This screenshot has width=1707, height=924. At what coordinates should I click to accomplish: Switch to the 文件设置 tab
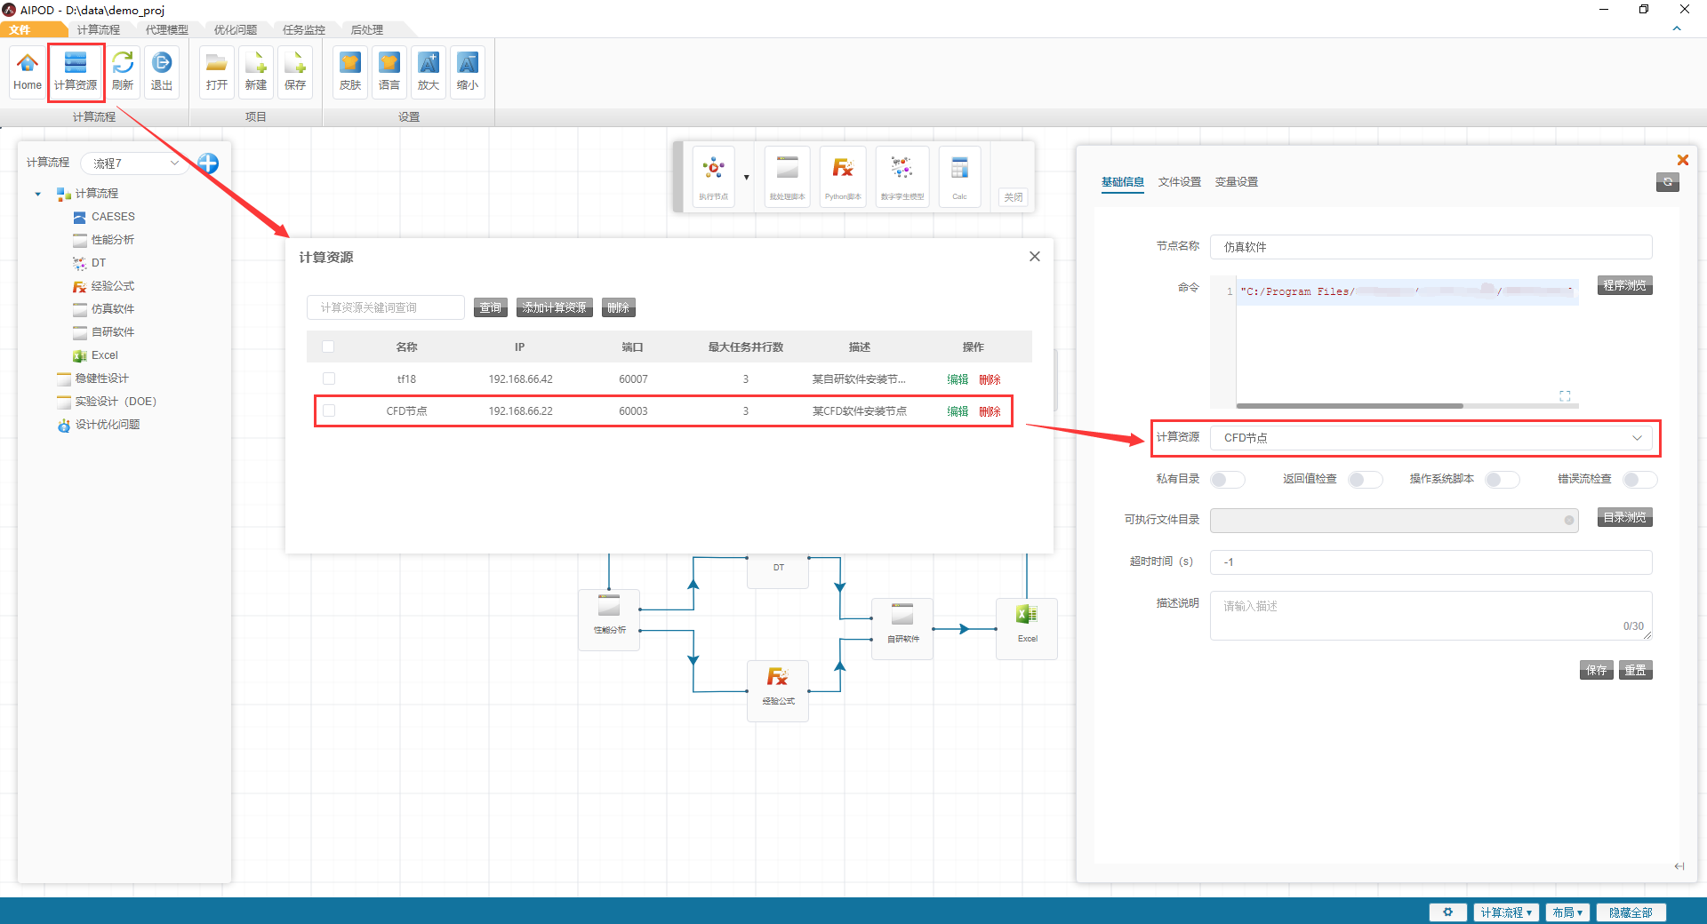1179,182
